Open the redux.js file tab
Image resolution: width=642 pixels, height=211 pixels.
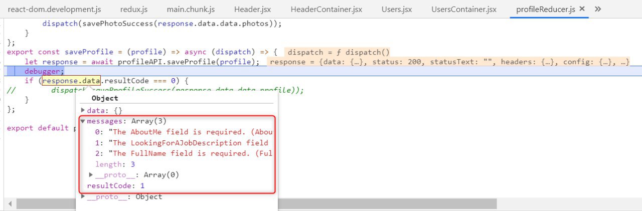133,9
